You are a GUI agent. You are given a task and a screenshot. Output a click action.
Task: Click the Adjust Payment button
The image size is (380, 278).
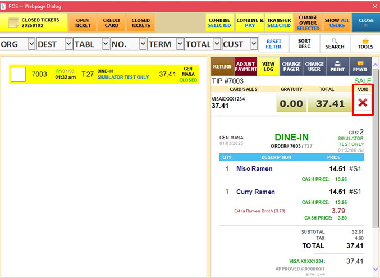click(245, 66)
